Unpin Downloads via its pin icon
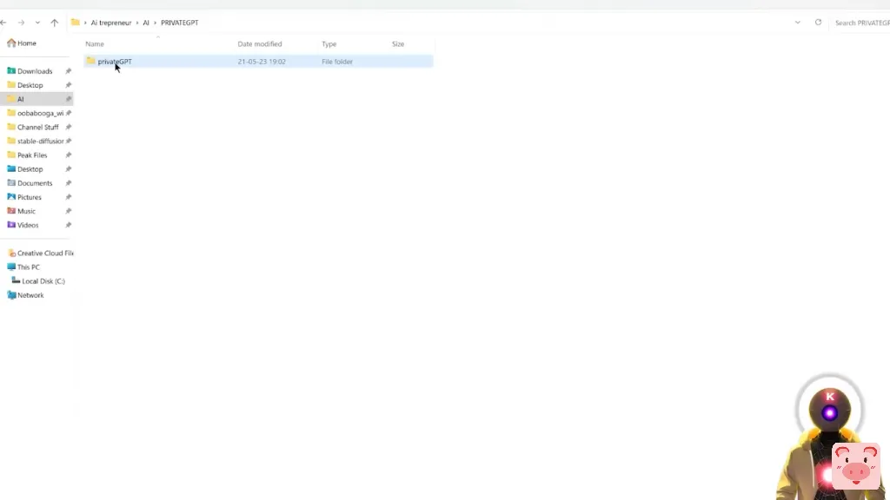Image resolution: width=890 pixels, height=500 pixels. (68, 71)
